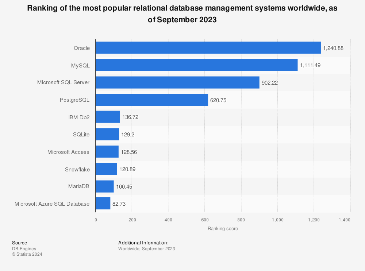This screenshot has width=365, height=271.
Task: Click the Microsoft Azure SQL Database label
Action: click(52, 204)
